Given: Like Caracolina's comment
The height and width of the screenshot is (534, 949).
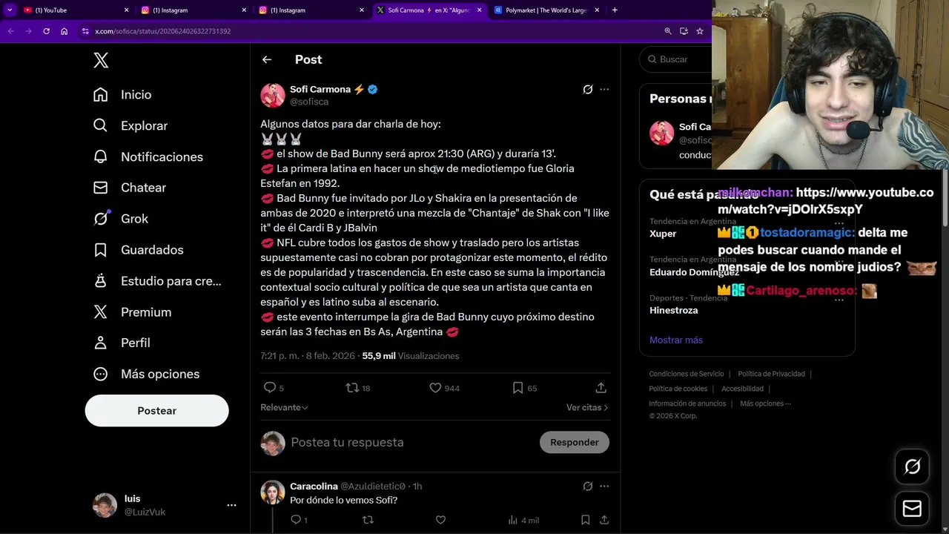Looking at the screenshot, I should pos(440,520).
